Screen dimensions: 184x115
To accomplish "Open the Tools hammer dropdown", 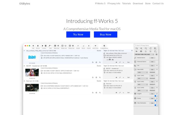I will 50,46.
